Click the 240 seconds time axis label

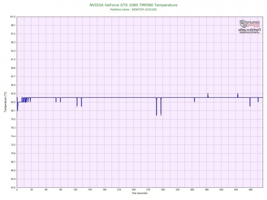point(133,190)
